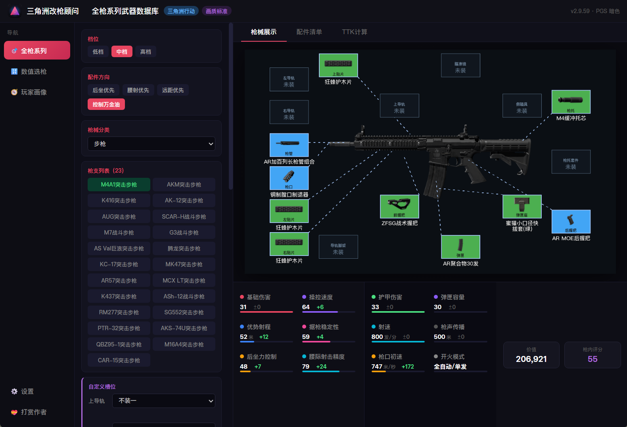
Task: Click the empty 瞄准镜 scope slot
Action: coord(460,65)
